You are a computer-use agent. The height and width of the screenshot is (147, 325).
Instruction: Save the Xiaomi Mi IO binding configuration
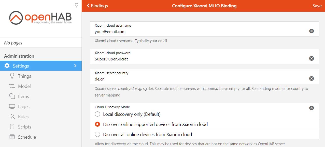[x=317, y=5]
